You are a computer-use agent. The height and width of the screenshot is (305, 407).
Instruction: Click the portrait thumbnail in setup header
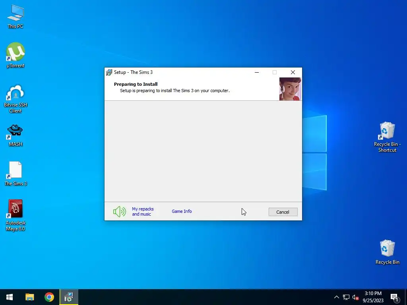(290, 89)
